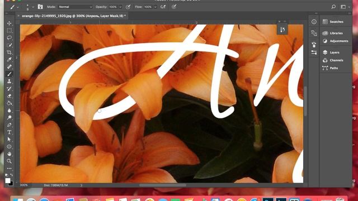Select the Move tool

(x=9, y=23)
